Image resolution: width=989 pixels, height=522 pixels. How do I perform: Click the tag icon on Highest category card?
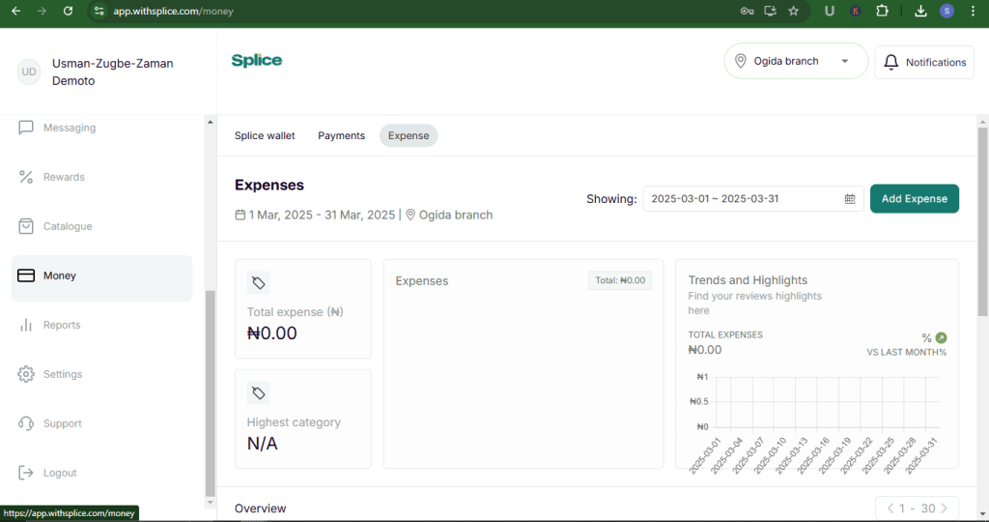point(258,393)
